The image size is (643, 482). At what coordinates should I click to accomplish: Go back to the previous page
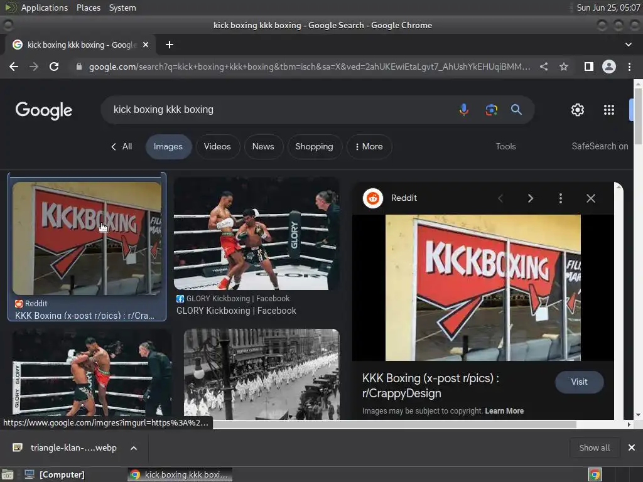[x=14, y=67]
